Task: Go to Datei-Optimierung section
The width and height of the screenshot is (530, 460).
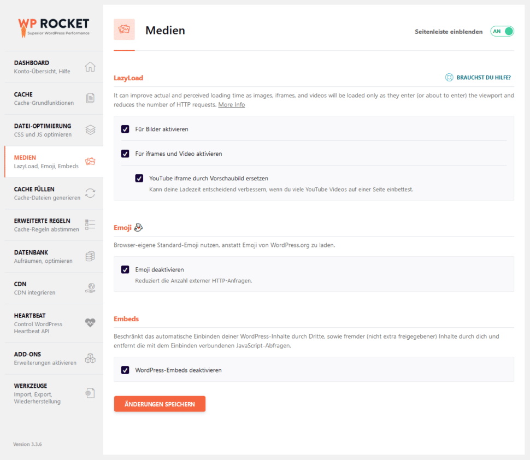Action: (54, 130)
